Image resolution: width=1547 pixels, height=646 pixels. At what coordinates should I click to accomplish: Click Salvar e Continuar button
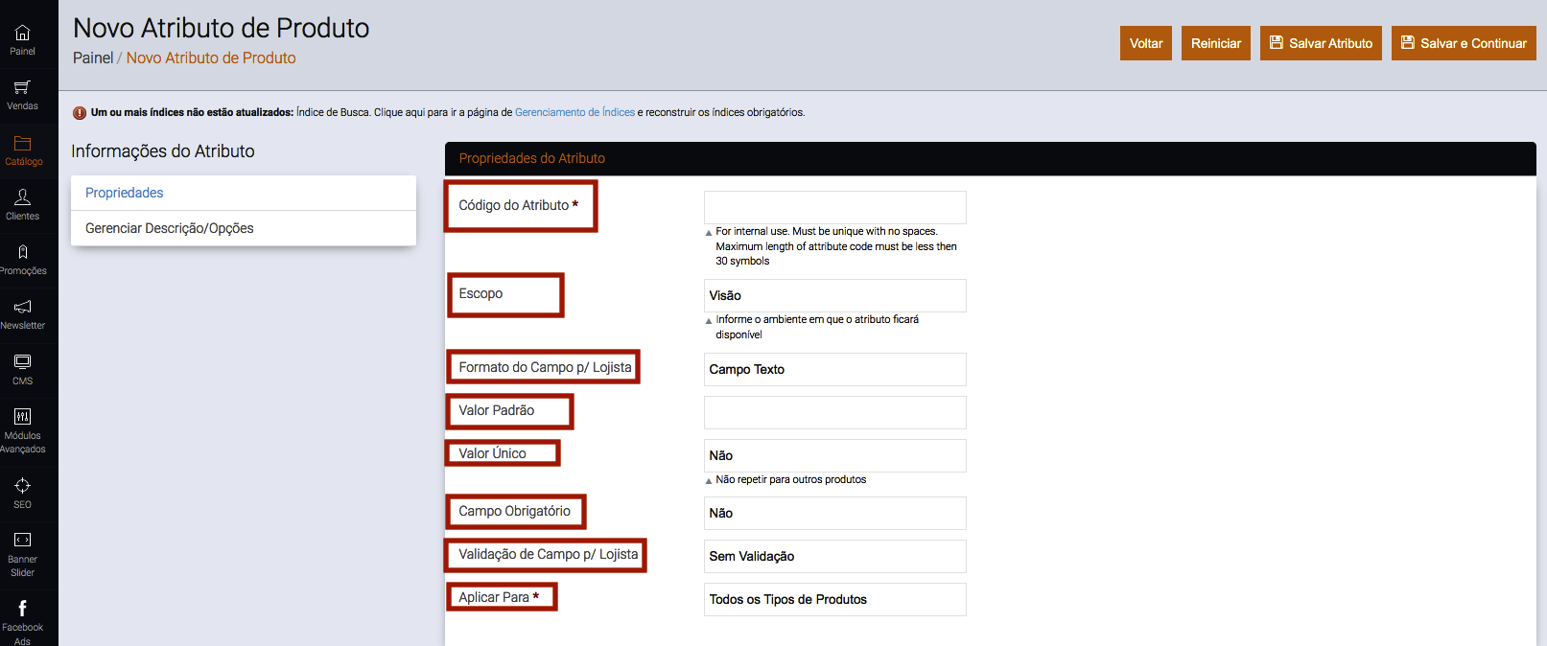click(1464, 43)
